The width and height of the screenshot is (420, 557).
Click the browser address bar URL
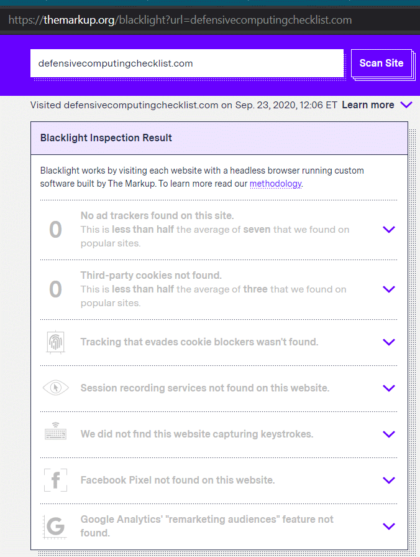(x=180, y=20)
